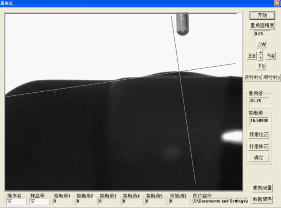Rotate clockwise with 顺时针 button
The image size is (281, 208).
click(x=271, y=77)
